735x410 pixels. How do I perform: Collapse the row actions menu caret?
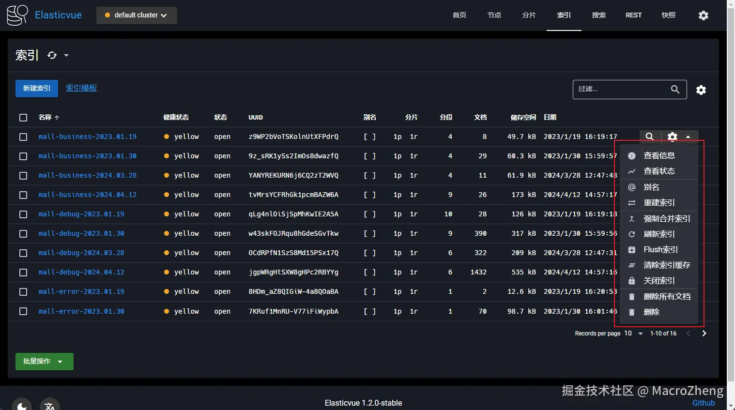tap(688, 137)
